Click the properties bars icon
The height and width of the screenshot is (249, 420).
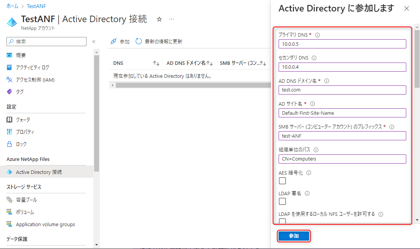click(x=10, y=132)
